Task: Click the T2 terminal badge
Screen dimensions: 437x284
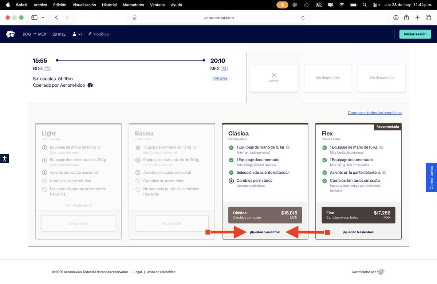Action: pyautogui.click(x=225, y=68)
